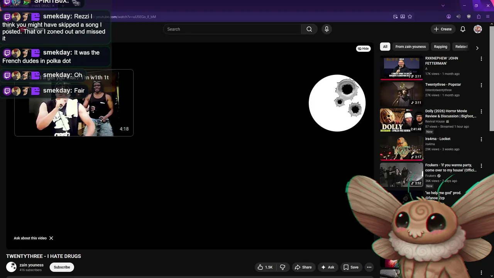Screen dimensions: 494x278
Task: Open options menu for Dolly Horror Movie Review
Action: tap(481, 112)
